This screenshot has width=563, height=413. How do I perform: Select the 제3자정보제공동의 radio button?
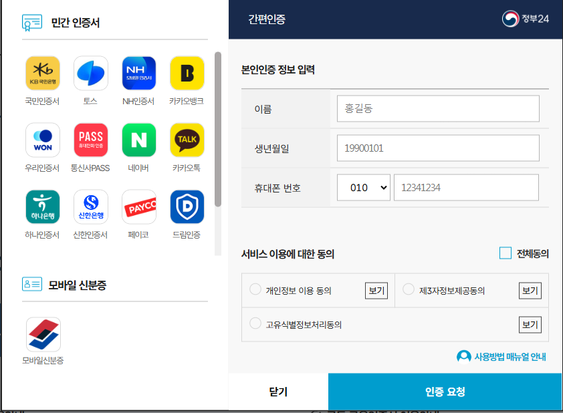coord(409,289)
